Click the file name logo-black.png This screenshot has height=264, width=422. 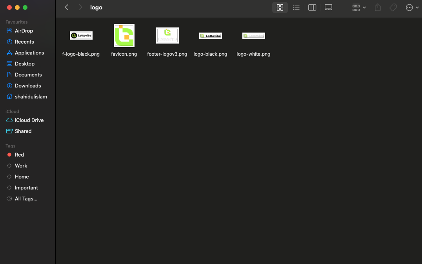coord(210,54)
